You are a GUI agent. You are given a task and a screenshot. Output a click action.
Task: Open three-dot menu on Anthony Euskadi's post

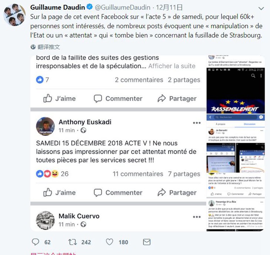click(197, 123)
